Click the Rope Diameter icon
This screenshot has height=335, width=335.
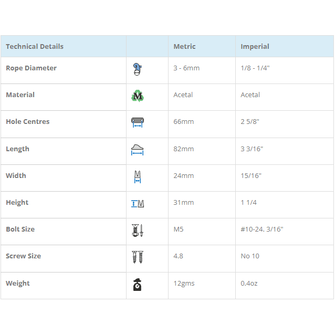coord(138,69)
